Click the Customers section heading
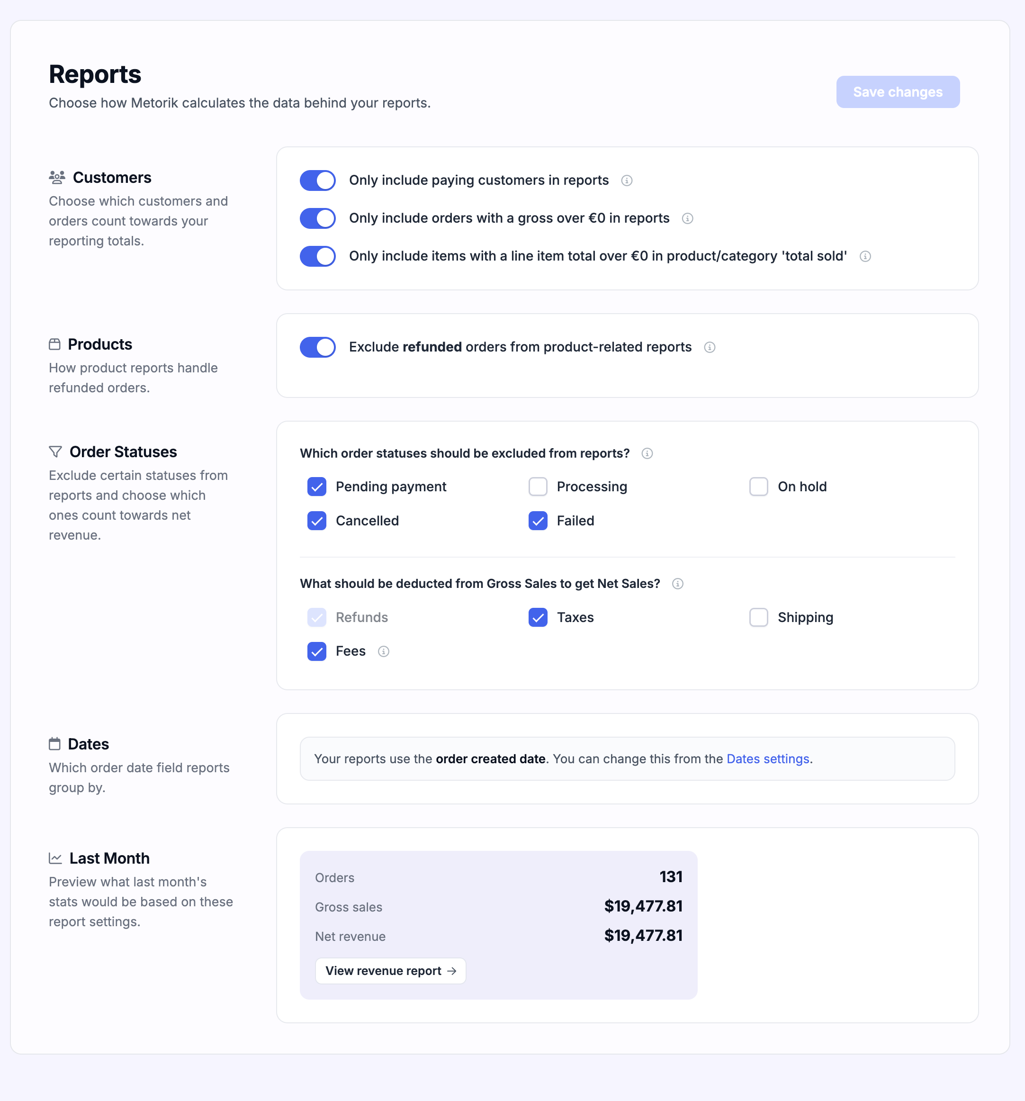Screen dimensions: 1025x1101 112,177
